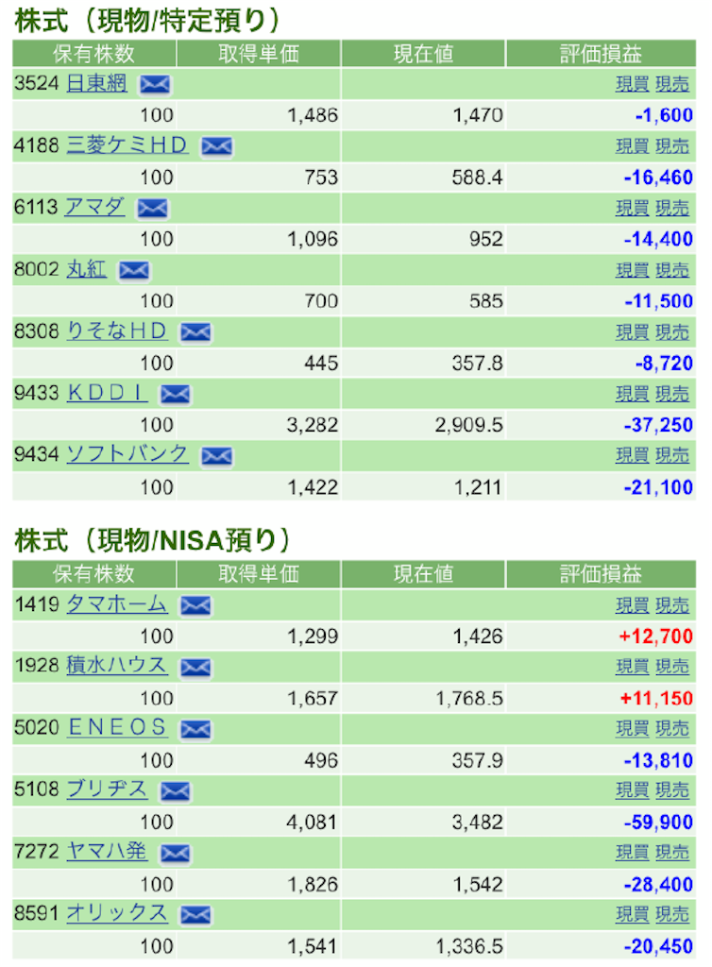Click the mail icon next to KDDI
Viewport: 712px width, 967px height.
click(175, 394)
